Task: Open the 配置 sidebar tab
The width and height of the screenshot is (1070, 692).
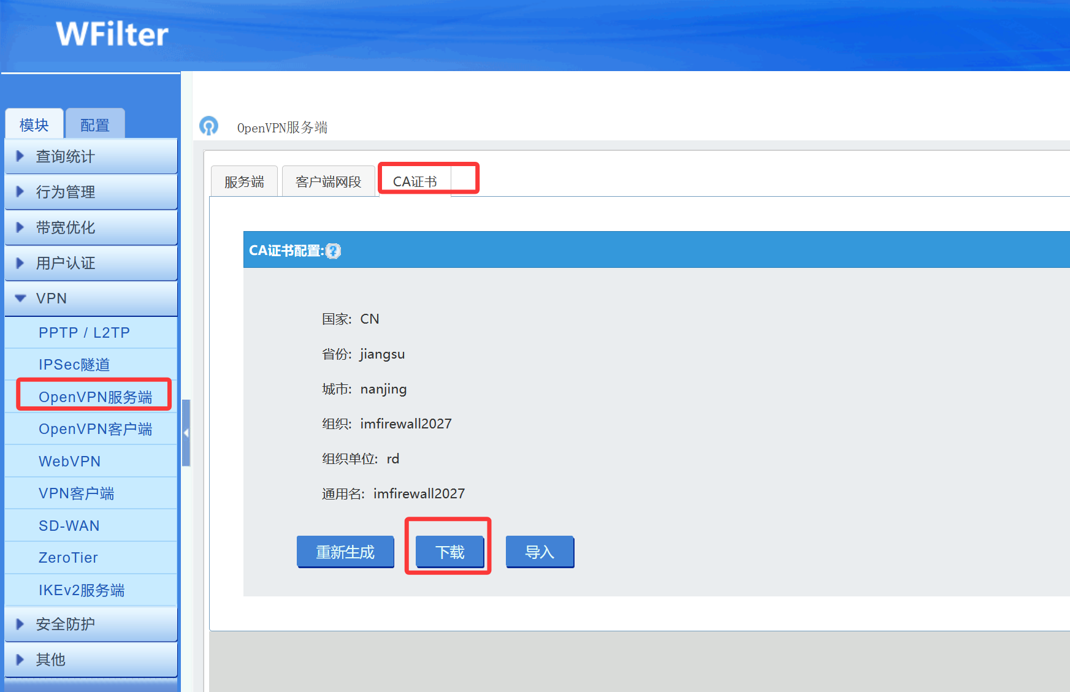Action: [x=95, y=124]
